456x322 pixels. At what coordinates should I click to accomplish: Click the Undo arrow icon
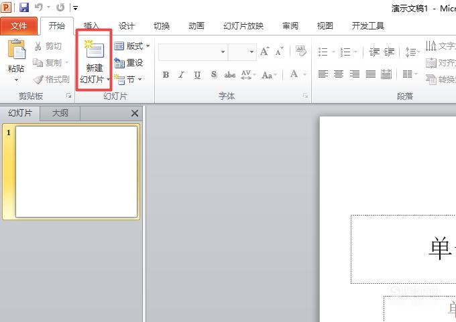39,7
